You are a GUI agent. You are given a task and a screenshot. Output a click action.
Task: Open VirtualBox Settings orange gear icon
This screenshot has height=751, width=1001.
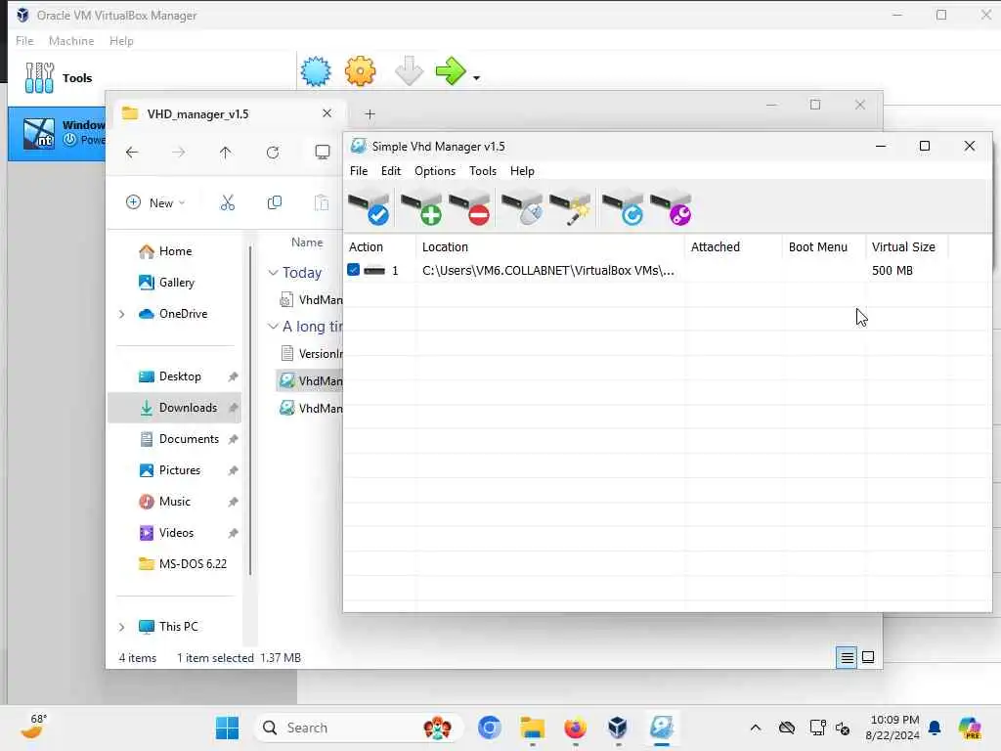click(x=360, y=70)
